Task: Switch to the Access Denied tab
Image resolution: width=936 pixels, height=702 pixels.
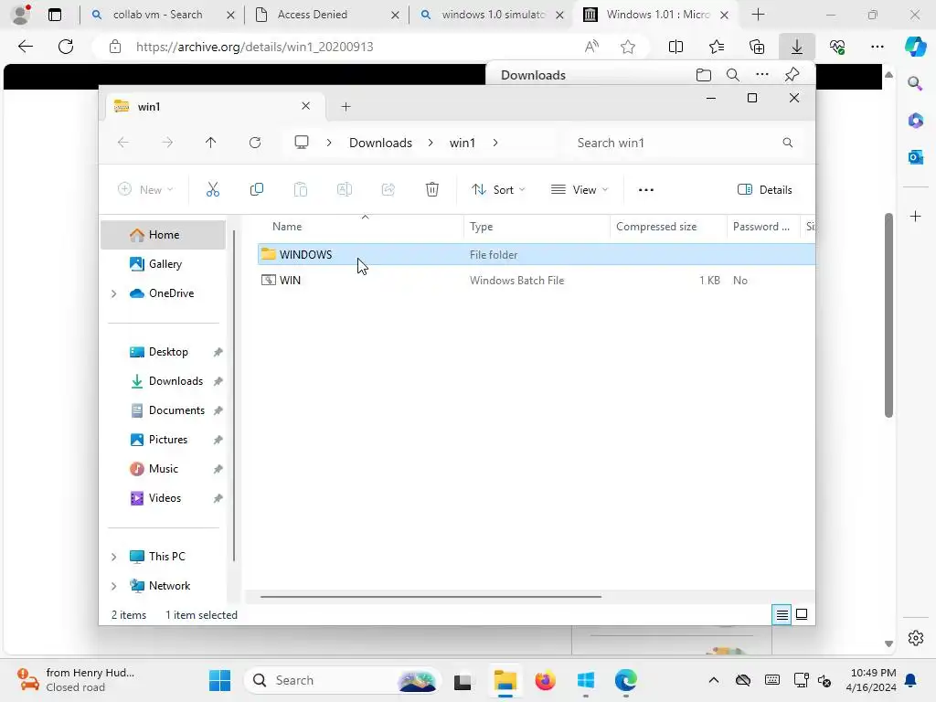Action: point(326,15)
